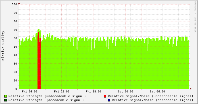Click the Fri 06:00 time axis label
The width and height of the screenshot is (198, 104).
click(x=30, y=92)
